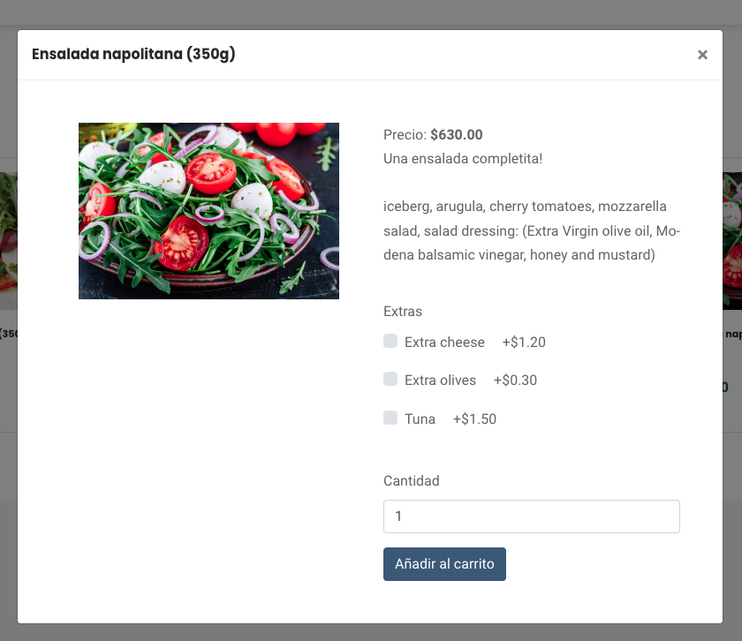Image resolution: width=742 pixels, height=641 pixels.
Task: Click the +$1.20 extra price
Action: (x=524, y=343)
